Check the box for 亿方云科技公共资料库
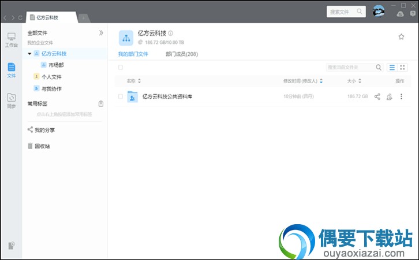Screen dimensions: 419x260 point(121,96)
